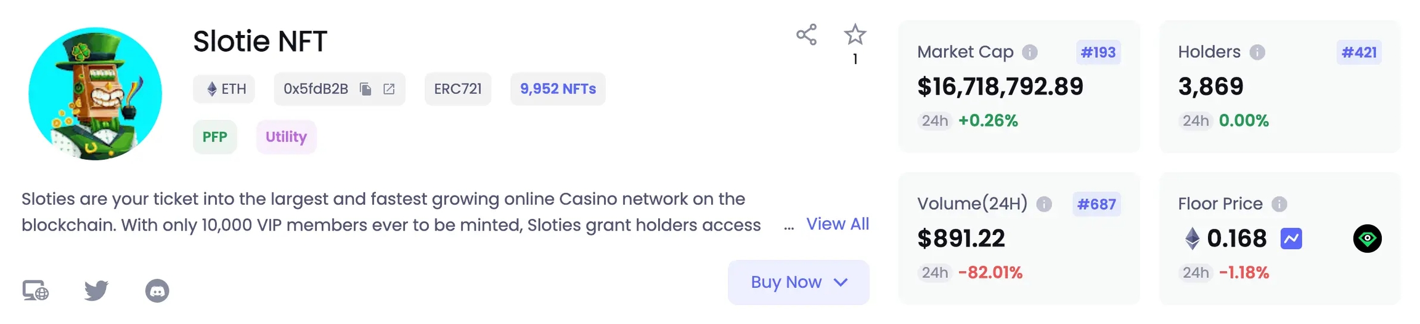1420x324 pixels.
Task: Click the share icon
Action: (x=806, y=35)
